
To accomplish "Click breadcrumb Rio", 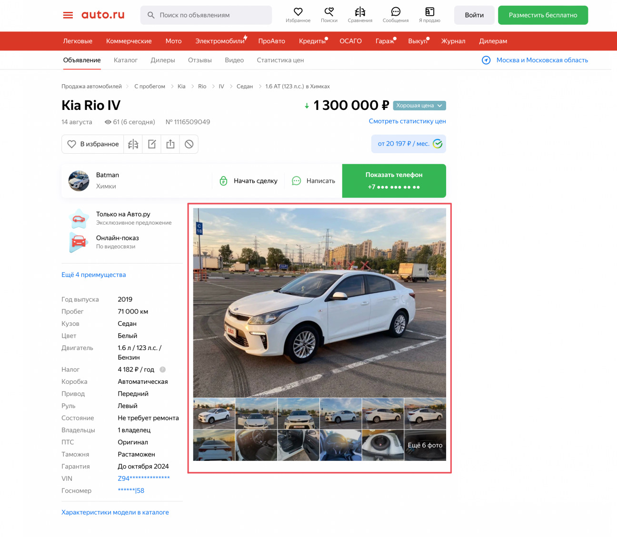I will click(x=202, y=87).
